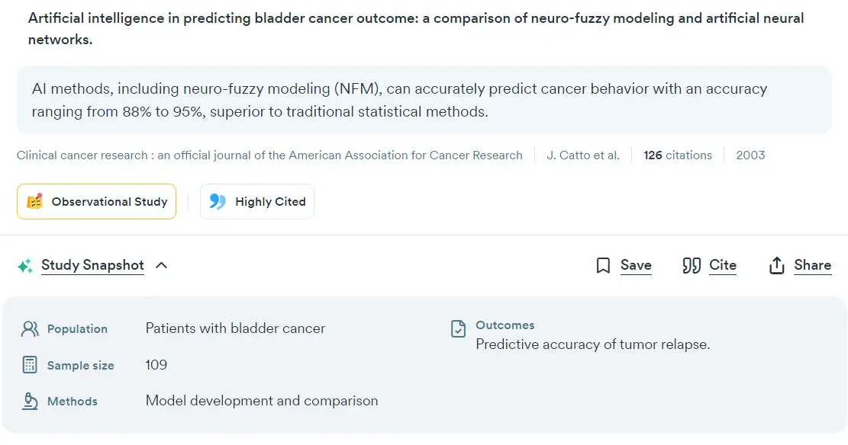Open the bladder cancer paper title

pos(416,29)
